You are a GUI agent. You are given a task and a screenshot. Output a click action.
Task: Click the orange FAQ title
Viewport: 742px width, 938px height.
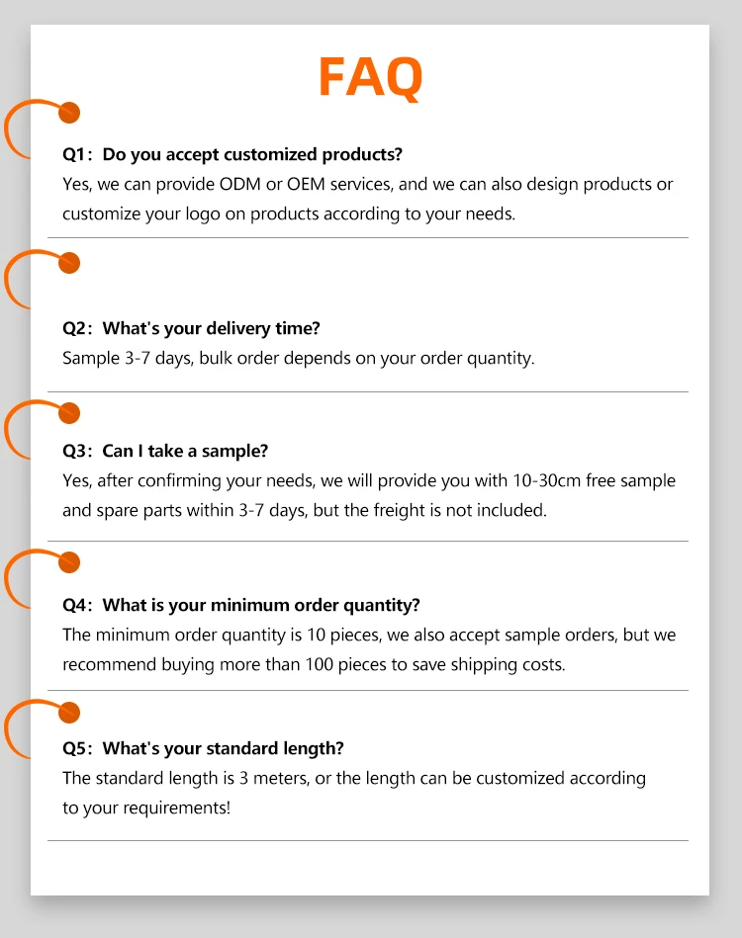pyautogui.click(x=370, y=77)
